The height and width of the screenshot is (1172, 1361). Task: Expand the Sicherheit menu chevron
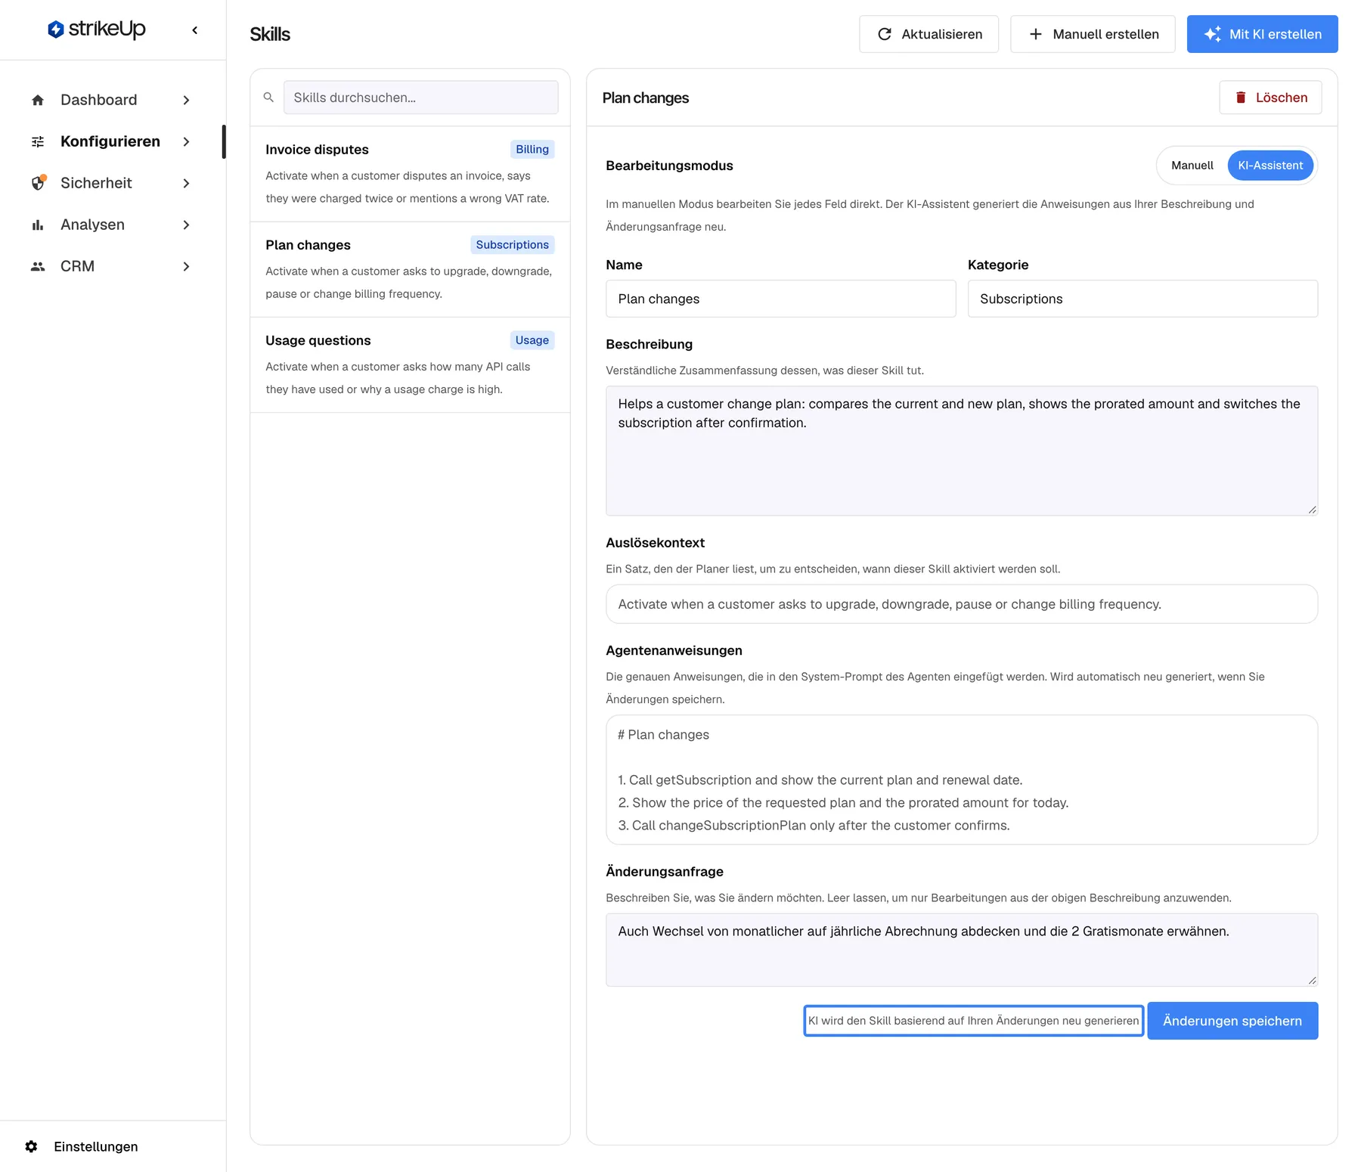click(186, 183)
